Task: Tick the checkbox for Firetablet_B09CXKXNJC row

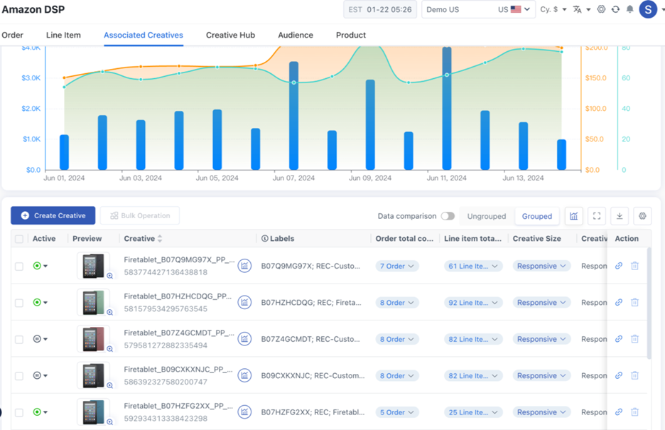Action: pyautogui.click(x=19, y=376)
